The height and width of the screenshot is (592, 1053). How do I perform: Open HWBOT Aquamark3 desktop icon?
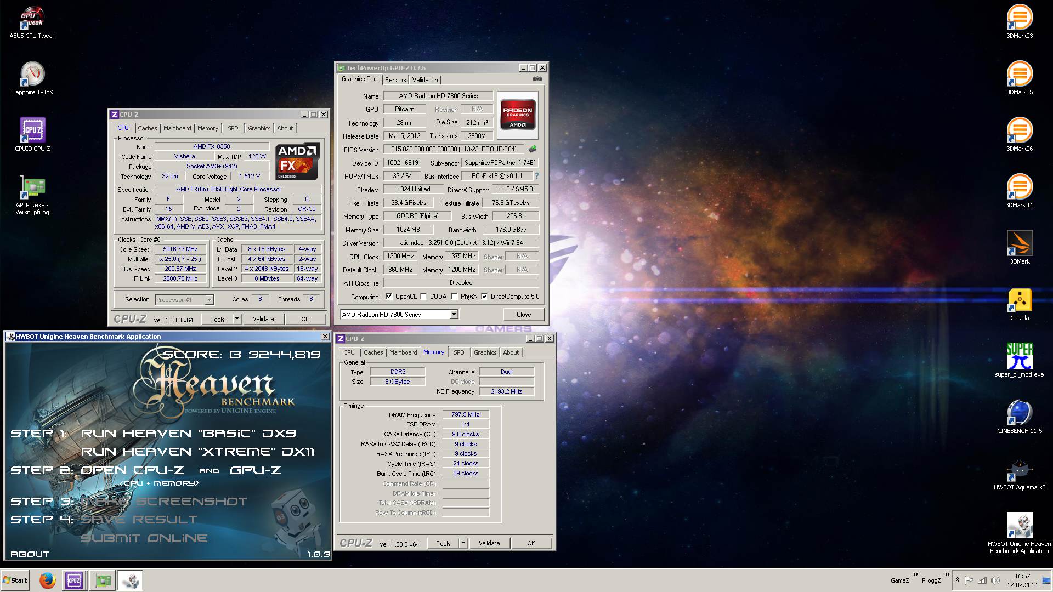(1020, 474)
